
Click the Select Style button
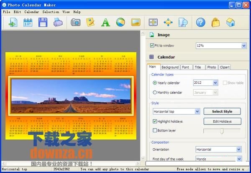pos(222,111)
